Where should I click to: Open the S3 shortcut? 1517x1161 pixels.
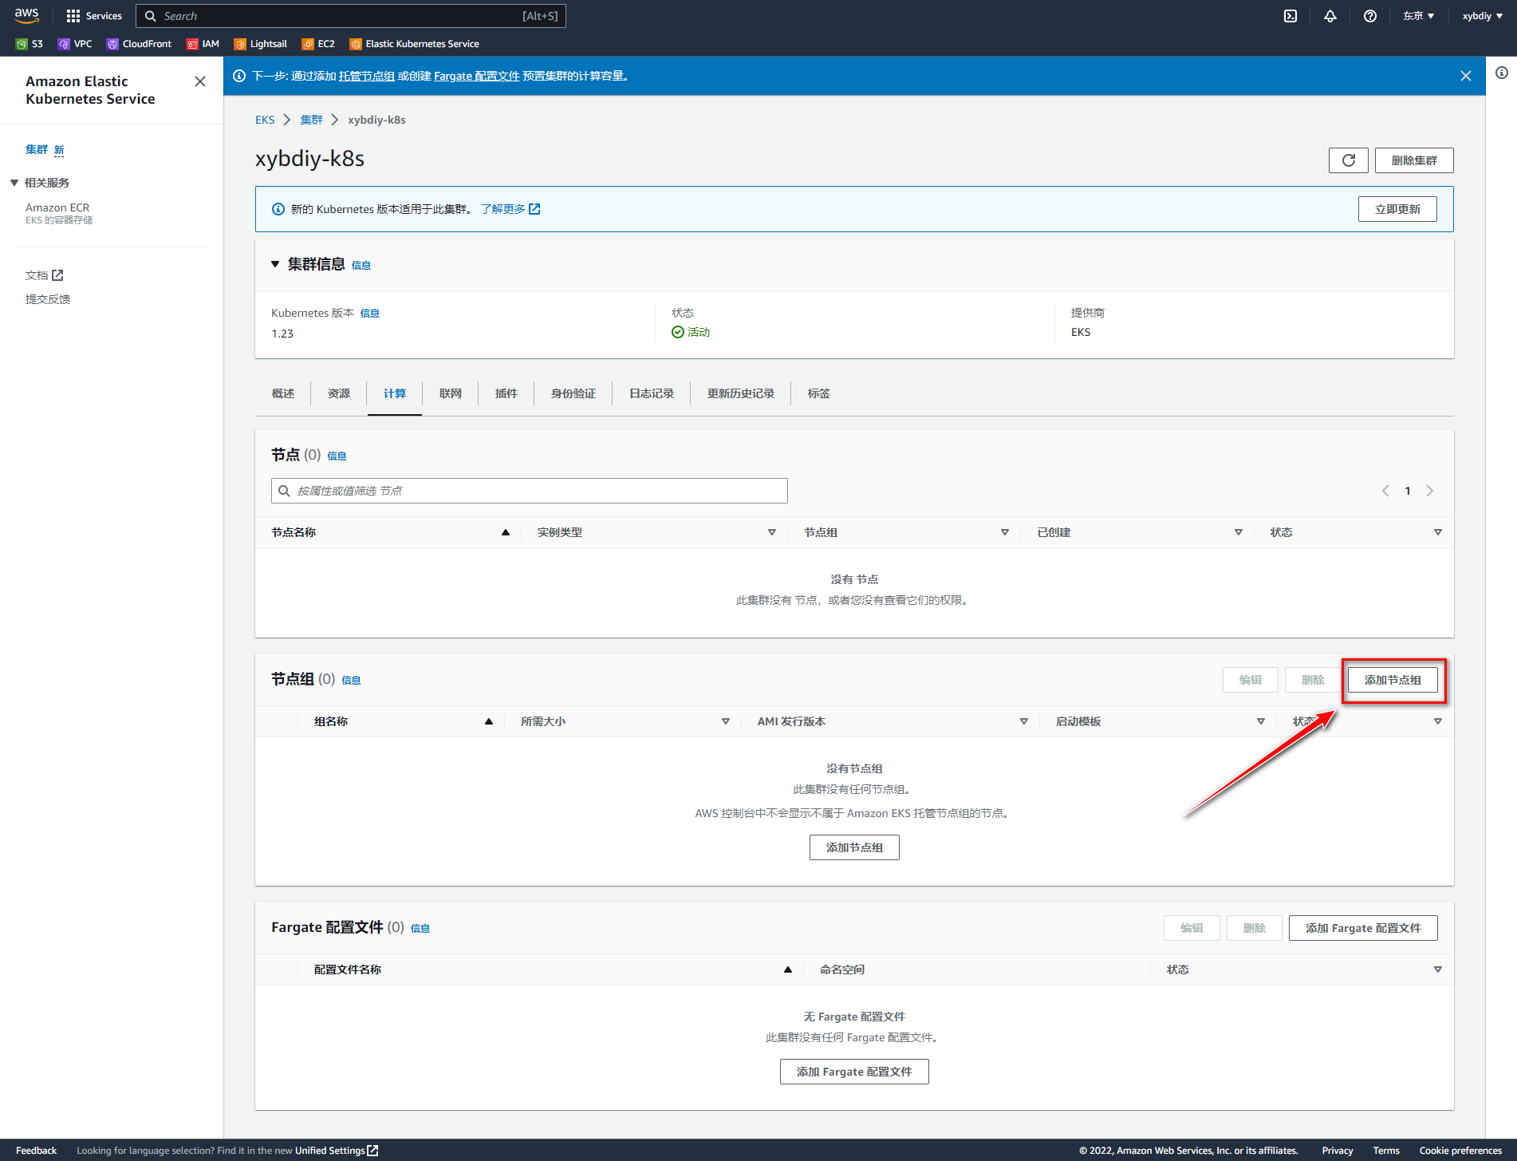30,44
